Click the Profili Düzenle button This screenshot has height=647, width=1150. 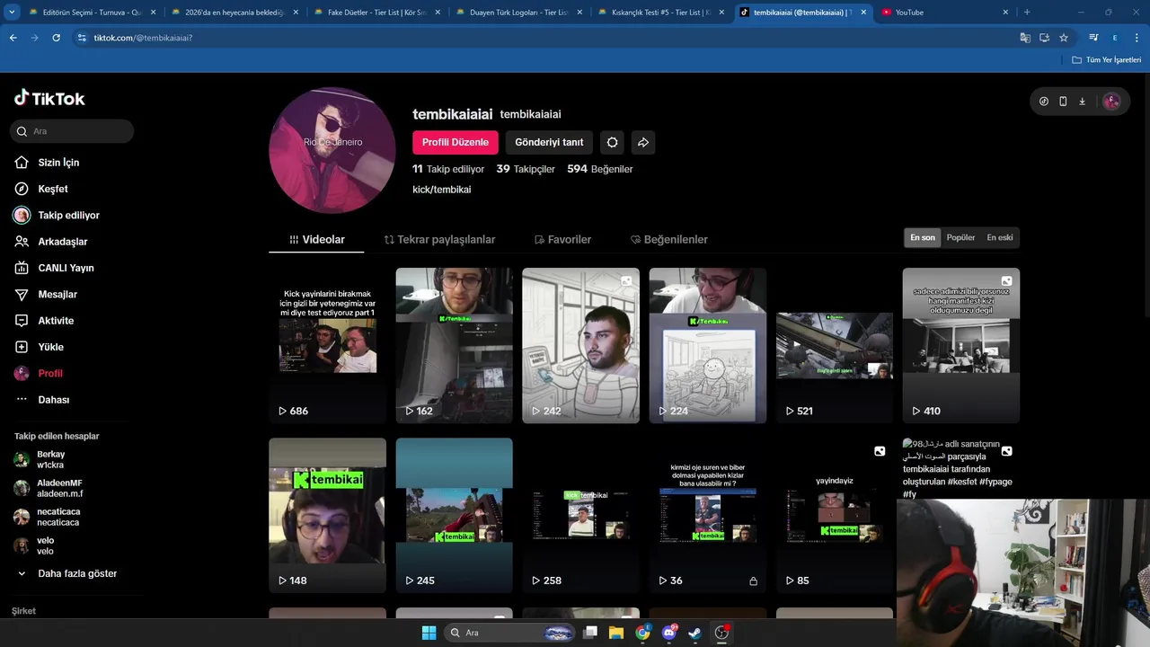(456, 142)
